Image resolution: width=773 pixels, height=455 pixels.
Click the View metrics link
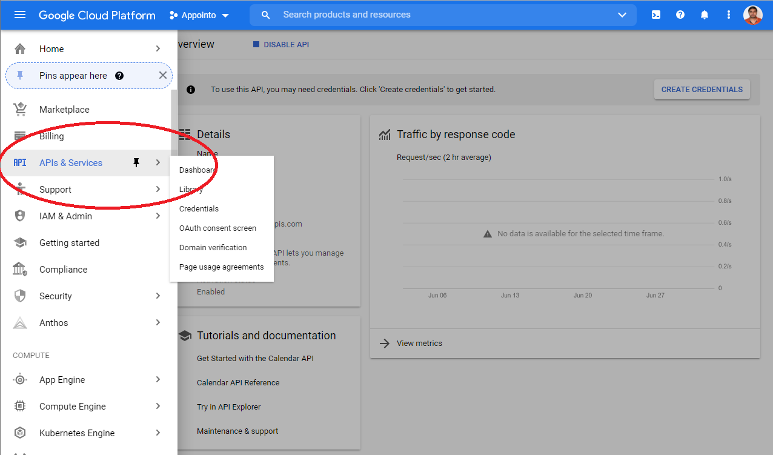pyautogui.click(x=419, y=344)
